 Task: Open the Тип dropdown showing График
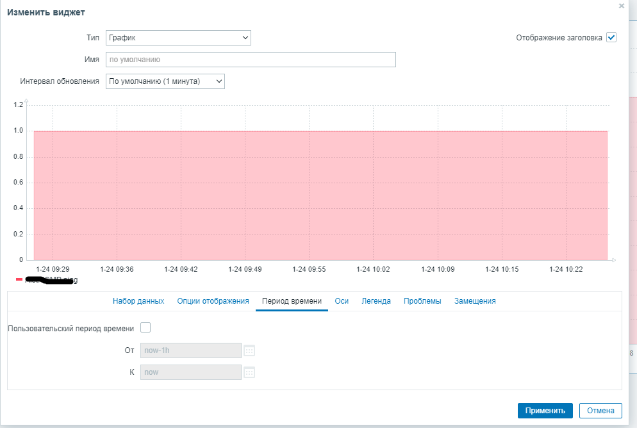click(x=178, y=38)
